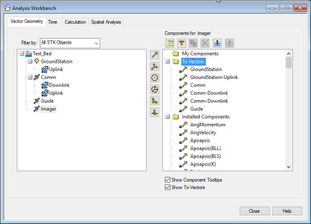Click the Downlink antenna icon under Comm

click(45, 85)
